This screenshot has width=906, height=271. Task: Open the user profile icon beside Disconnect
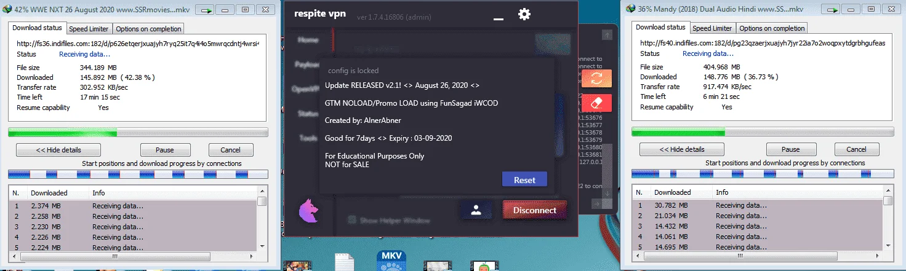click(476, 210)
